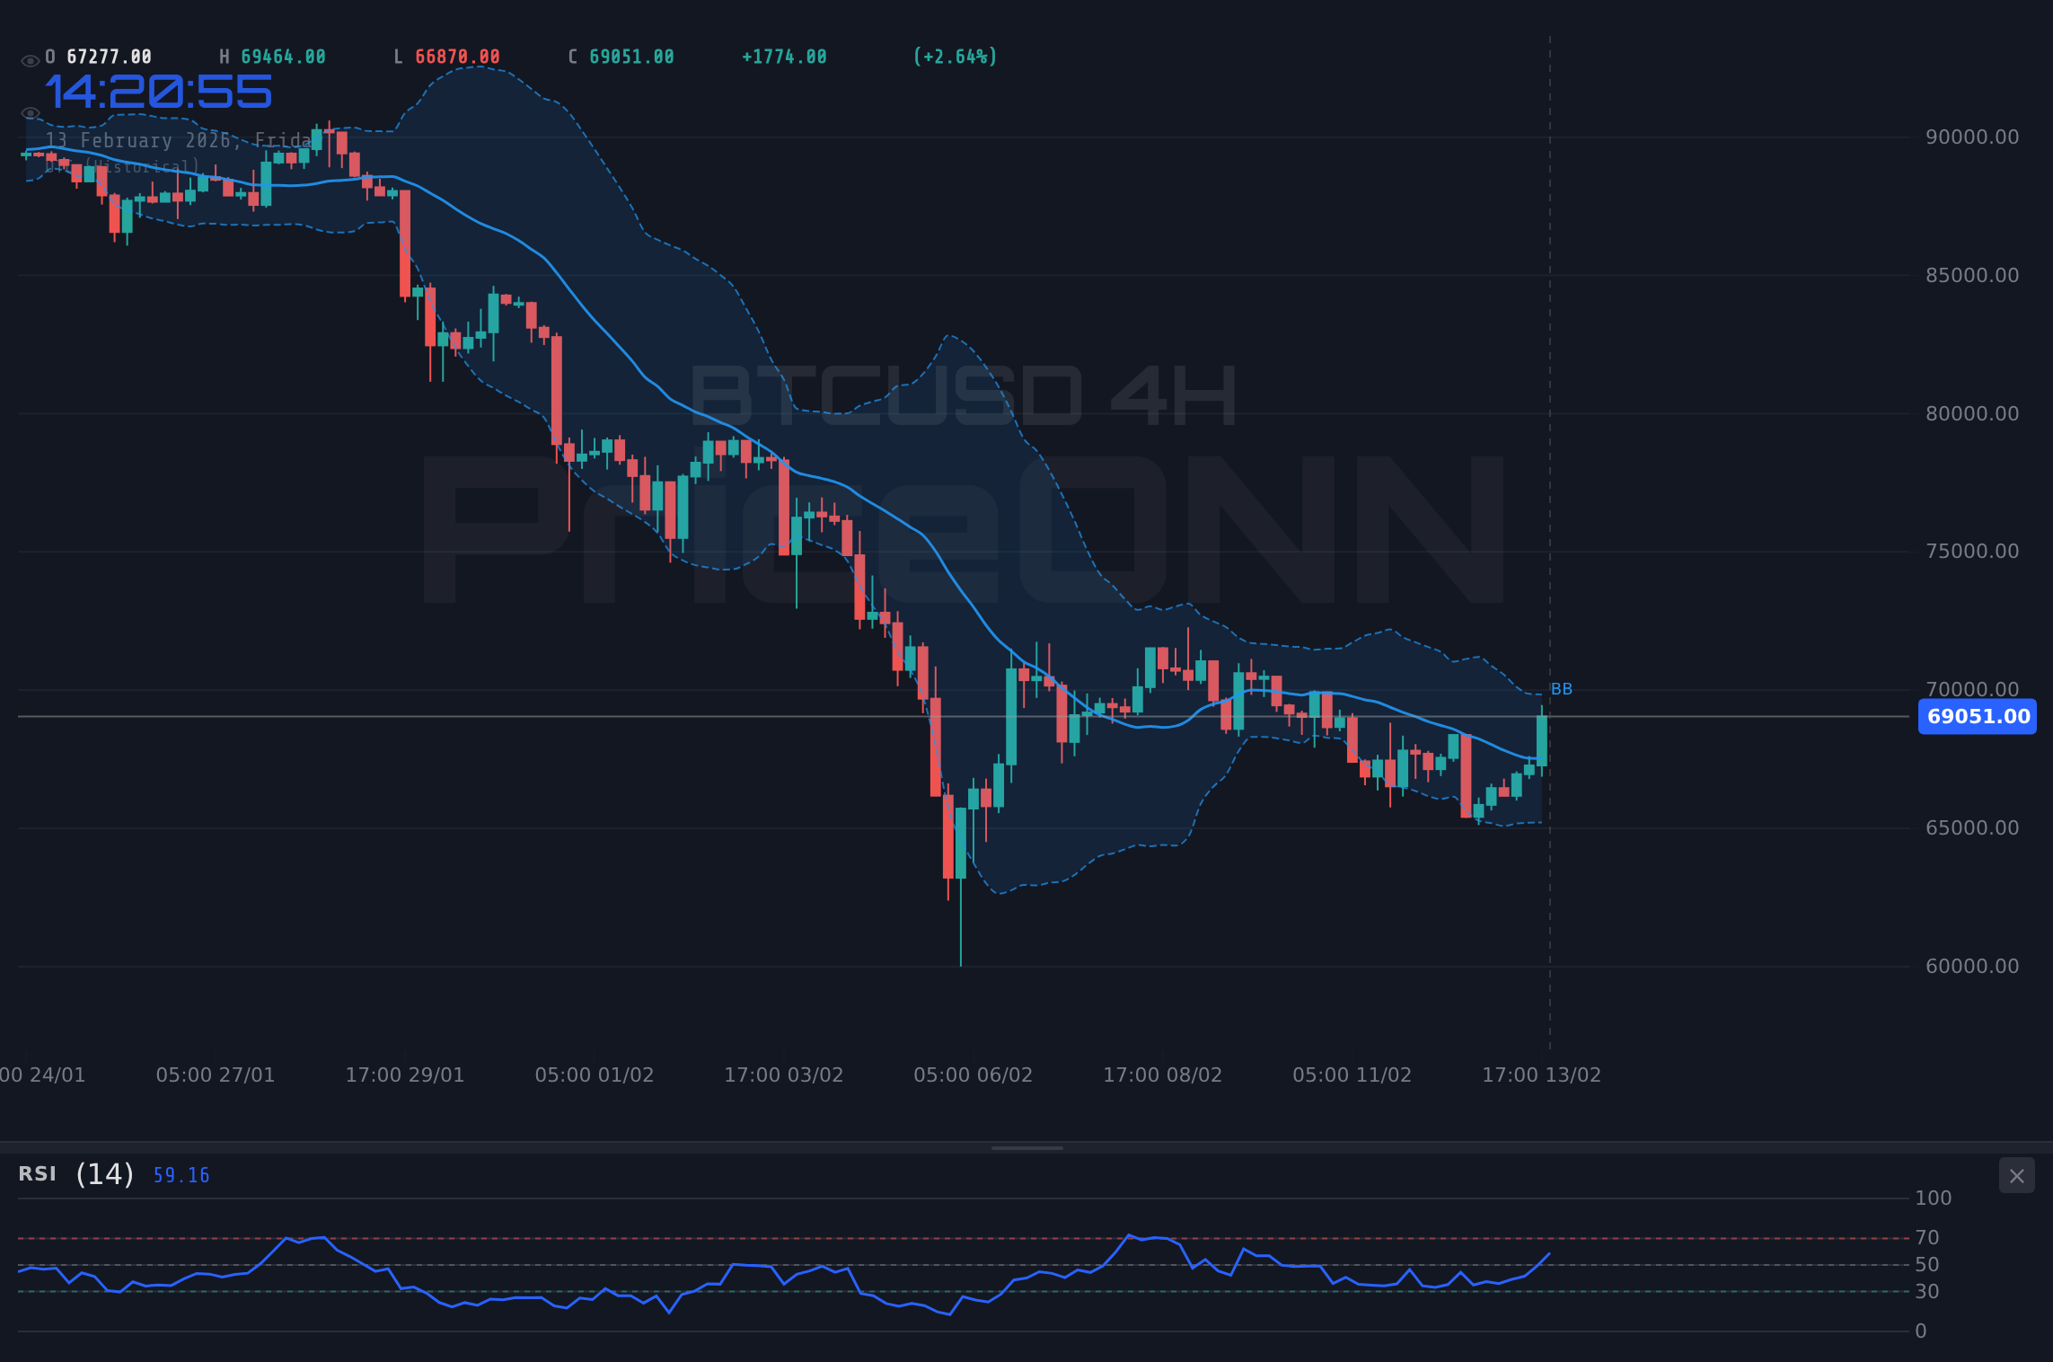Click the 60000.00 price axis label
This screenshot has height=1362, width=2053.
(1972, 967)
